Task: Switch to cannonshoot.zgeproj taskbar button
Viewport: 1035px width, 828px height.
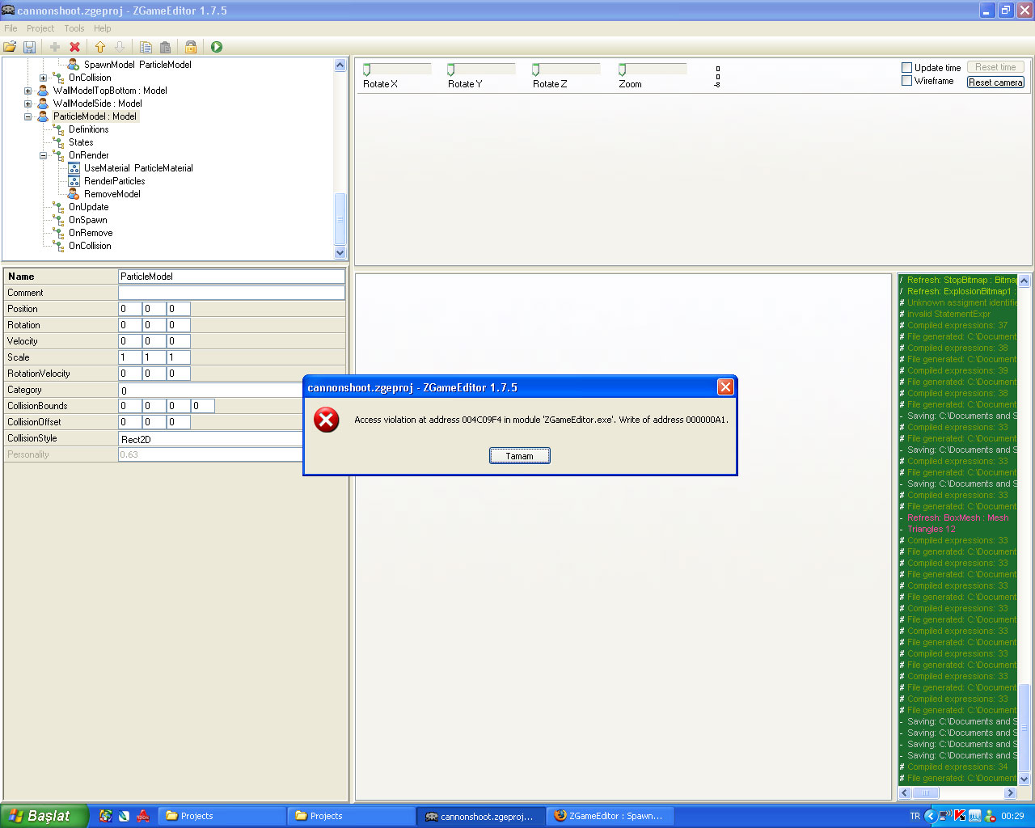Action: coord(479,816)
